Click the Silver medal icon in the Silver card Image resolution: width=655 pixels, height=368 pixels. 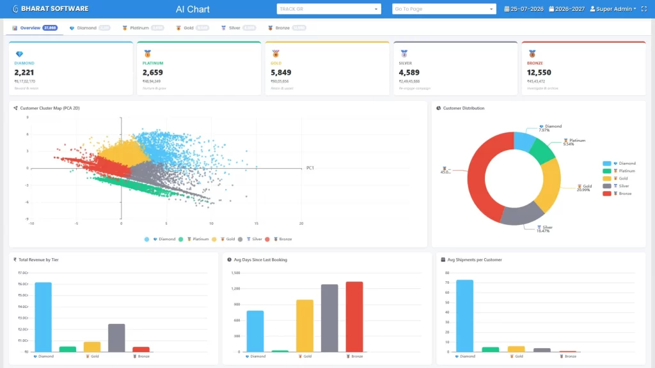tap(404, 54)
